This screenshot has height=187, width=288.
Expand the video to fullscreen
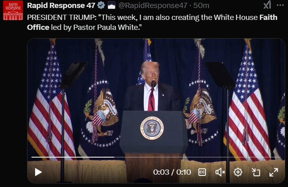point(274,172)
